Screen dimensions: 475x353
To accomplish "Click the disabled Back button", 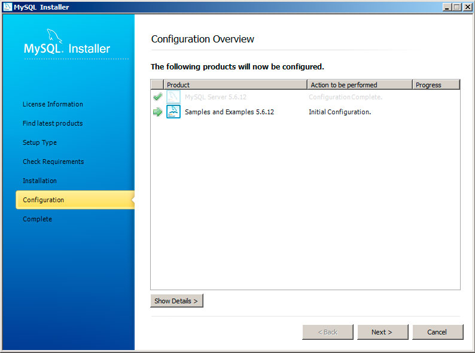I will pos(327,332).
